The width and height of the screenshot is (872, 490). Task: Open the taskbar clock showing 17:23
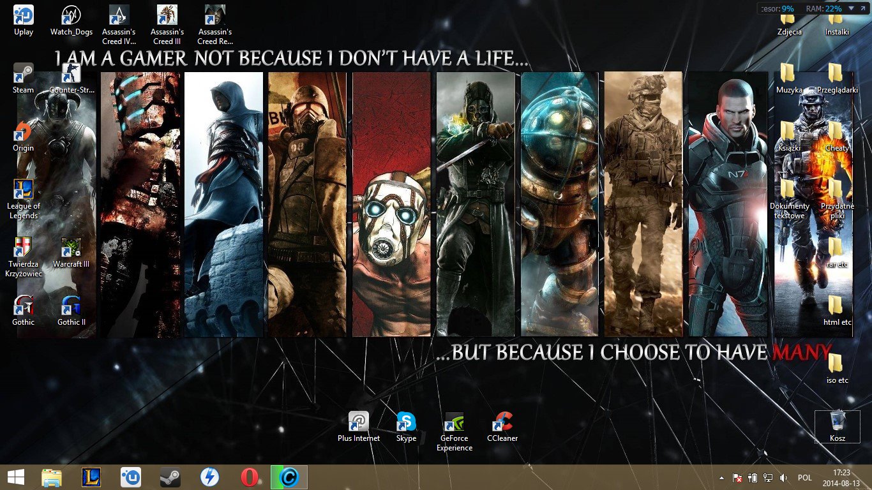click(841, 477)
